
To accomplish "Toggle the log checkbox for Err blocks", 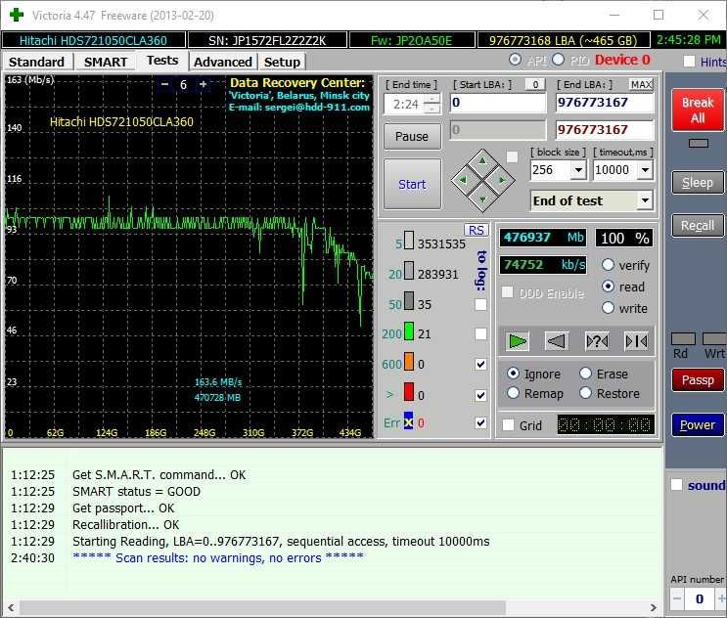I will click(480, 423).
